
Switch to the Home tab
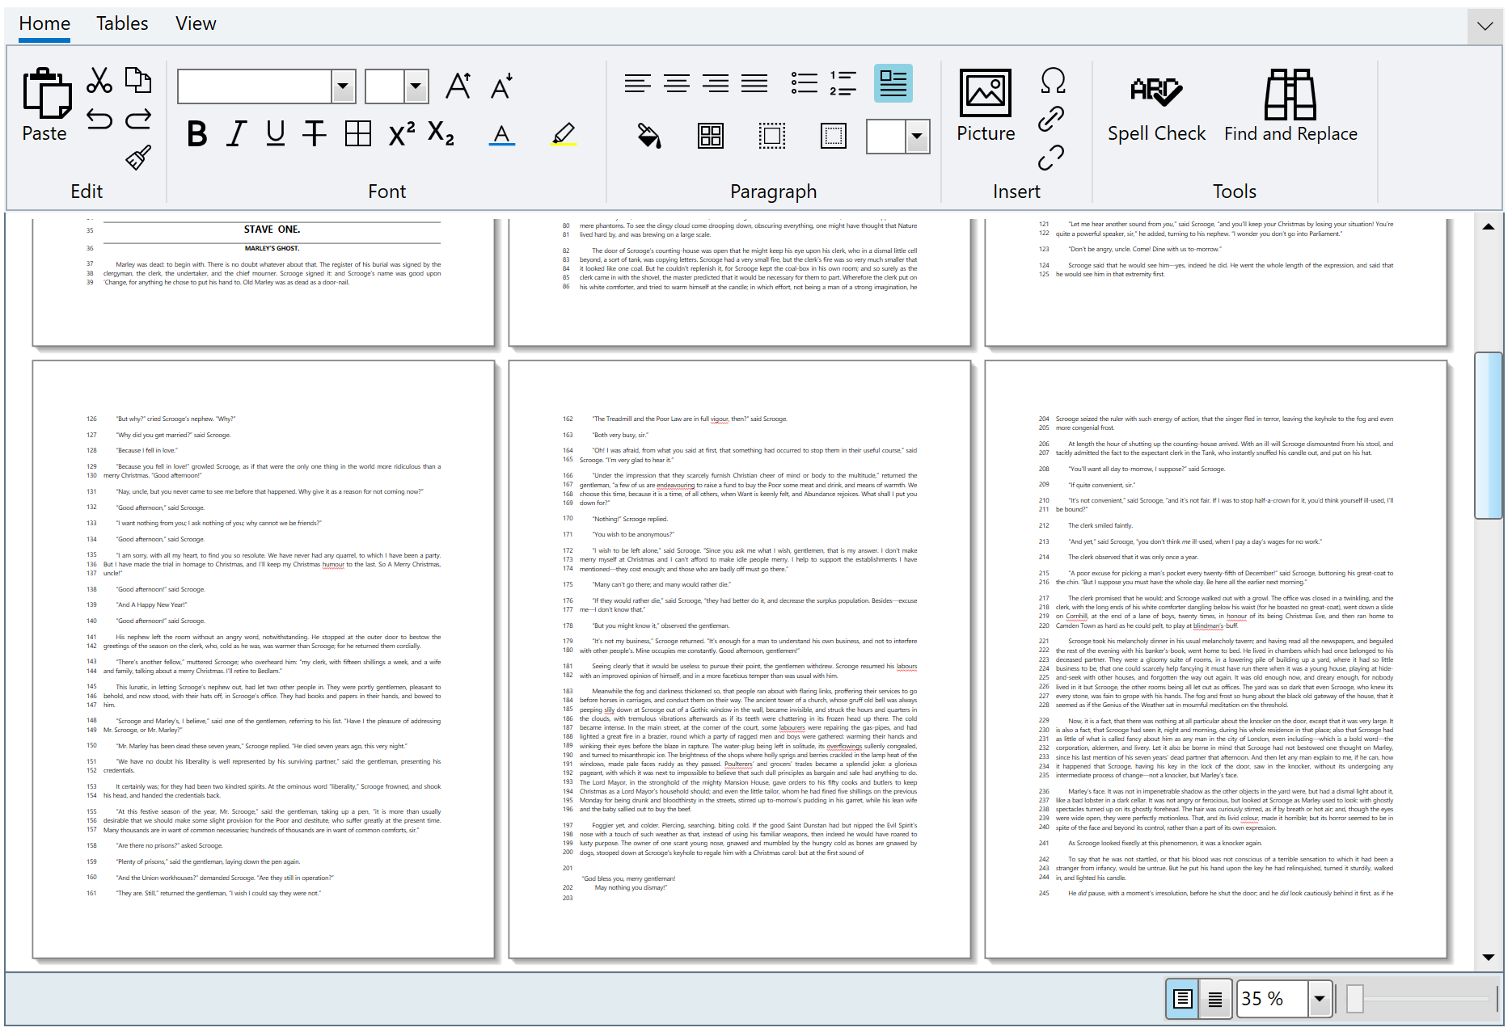coord(44,24)
